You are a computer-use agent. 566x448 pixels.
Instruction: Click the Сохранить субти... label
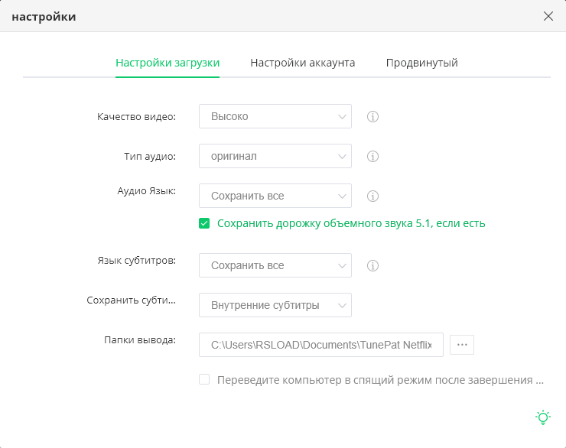pyautogui.click(x=132, y=300)
